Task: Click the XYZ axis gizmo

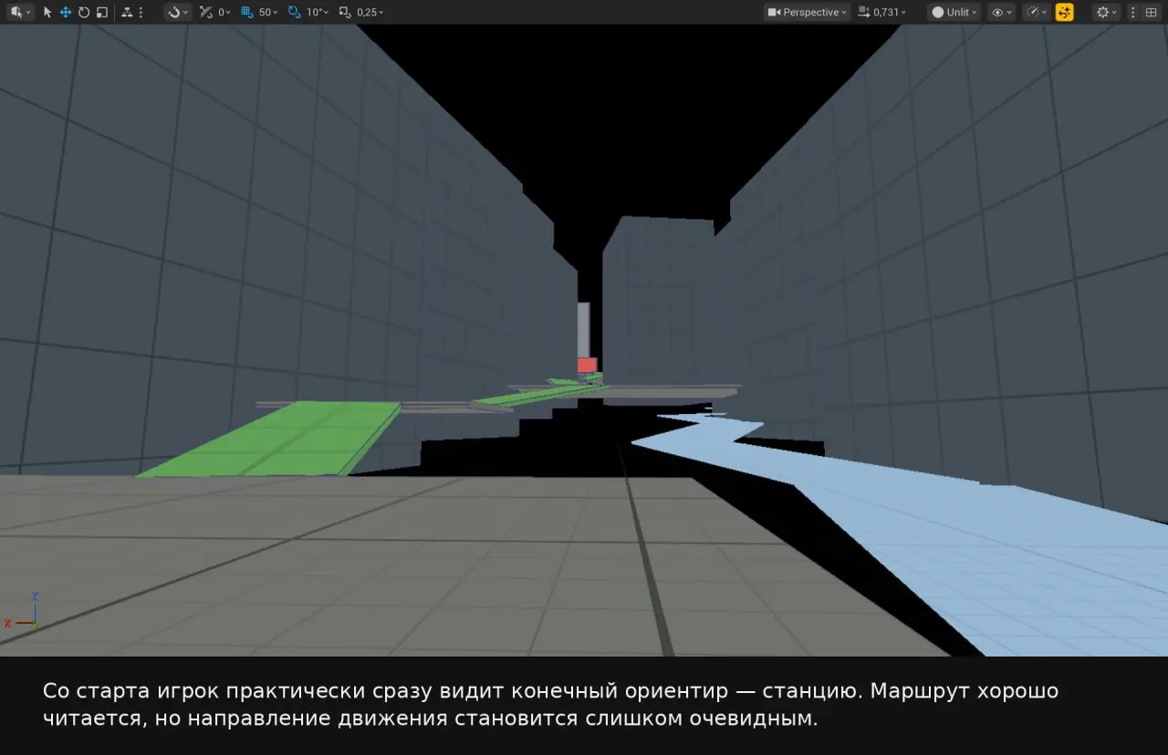Action: (24, 613)
